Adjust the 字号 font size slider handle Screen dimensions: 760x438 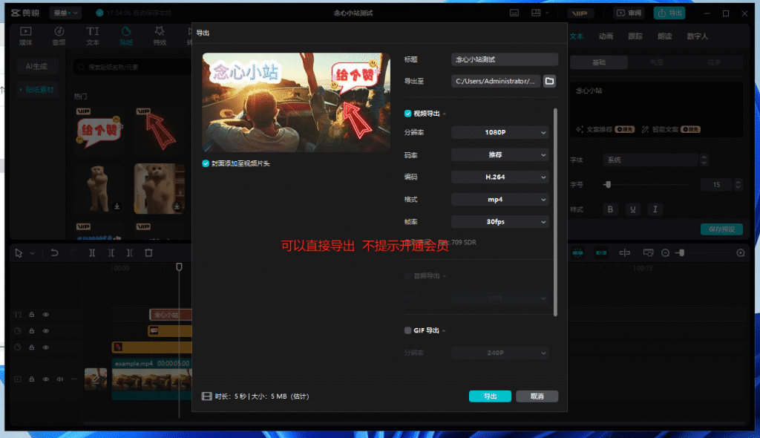coord(608,184)
